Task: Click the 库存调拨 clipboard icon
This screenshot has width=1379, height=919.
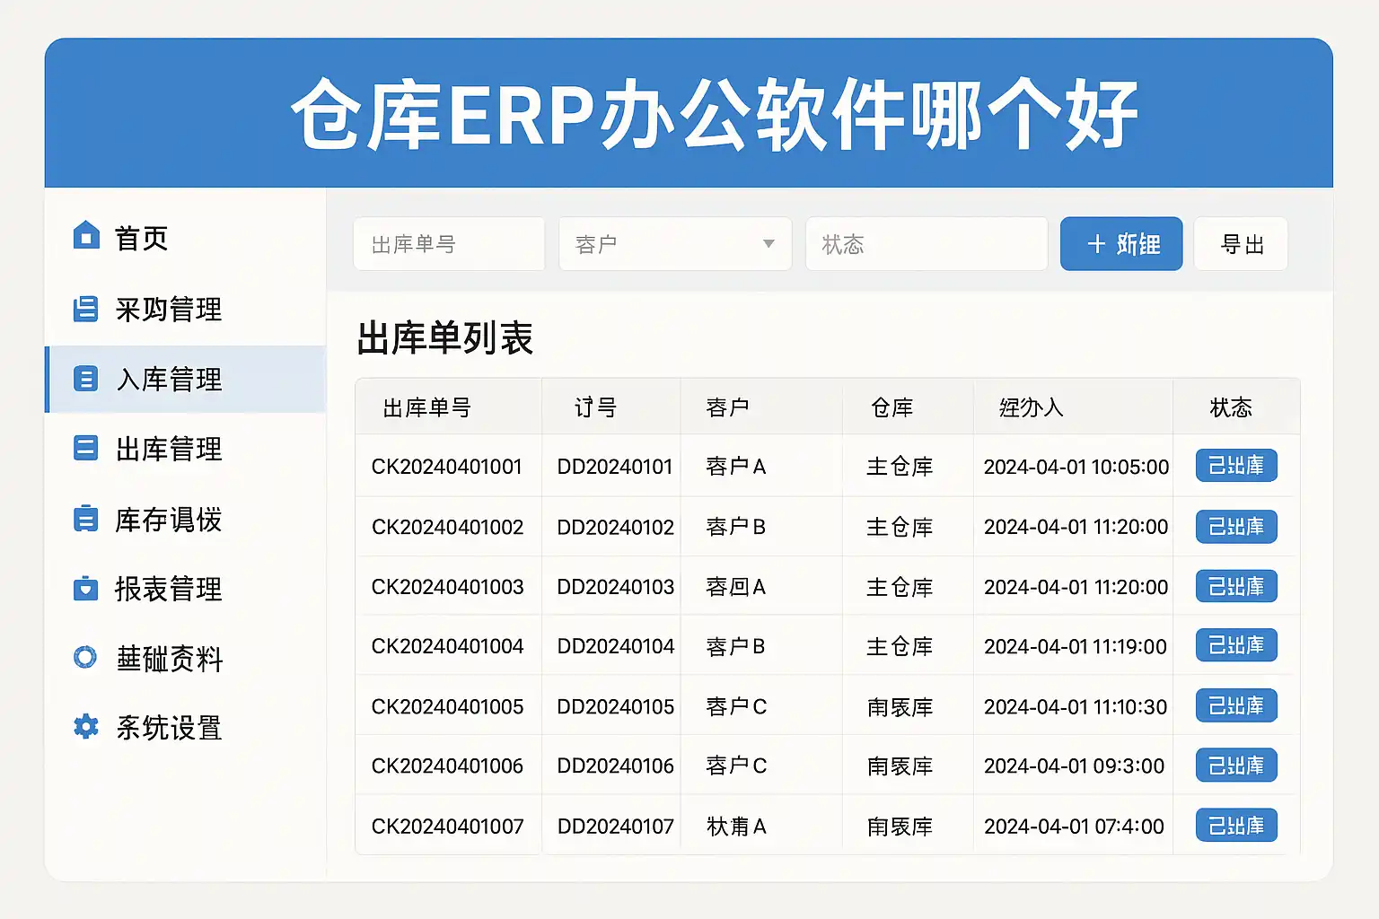Action: pyautogui.click(x=85, y=519)
